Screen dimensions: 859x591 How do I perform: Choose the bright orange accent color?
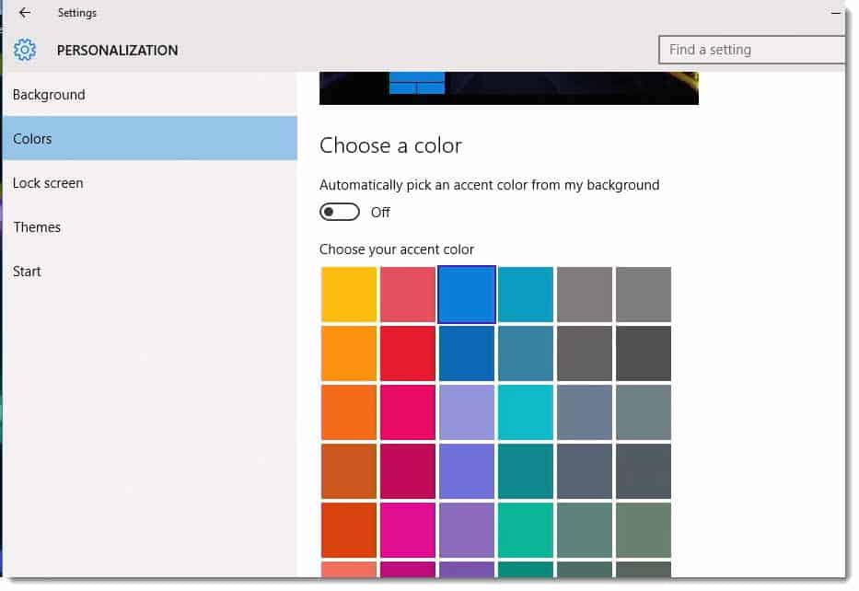[349, 353]
